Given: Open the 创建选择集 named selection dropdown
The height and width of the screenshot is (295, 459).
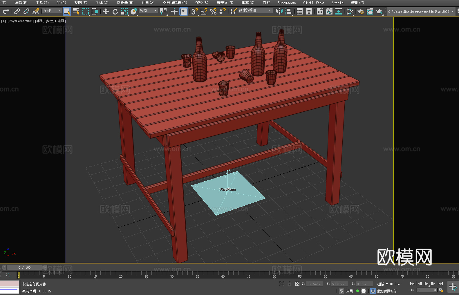Looking at the screenshot, I should click(255, 10).
